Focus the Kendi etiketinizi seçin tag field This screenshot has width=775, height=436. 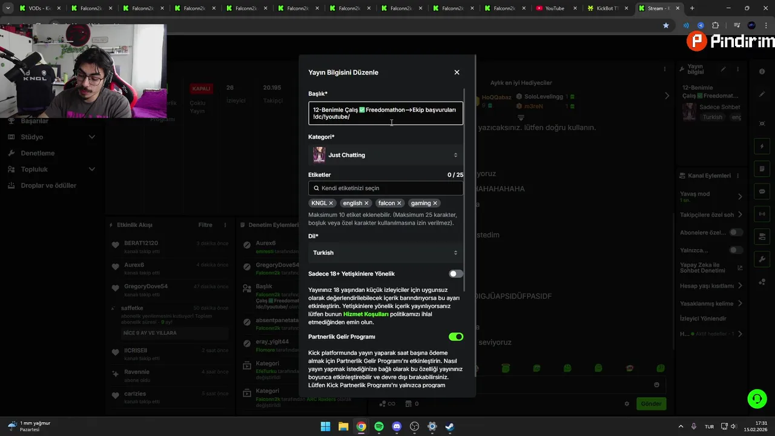386,188
